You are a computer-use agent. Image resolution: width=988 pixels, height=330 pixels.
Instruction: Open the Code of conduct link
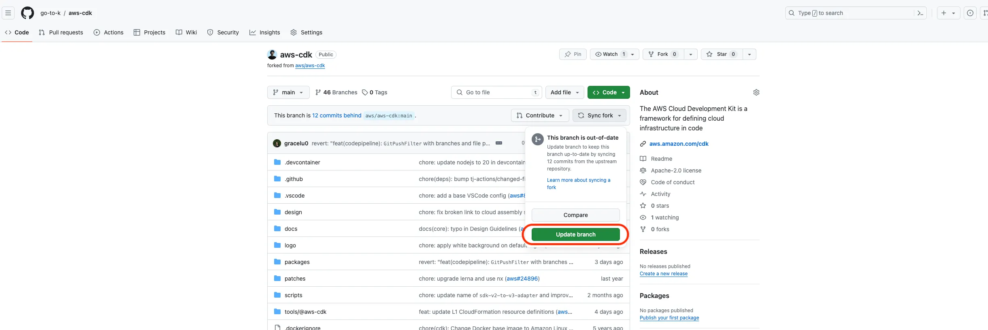pyautogui.click(x=667, y=182)
